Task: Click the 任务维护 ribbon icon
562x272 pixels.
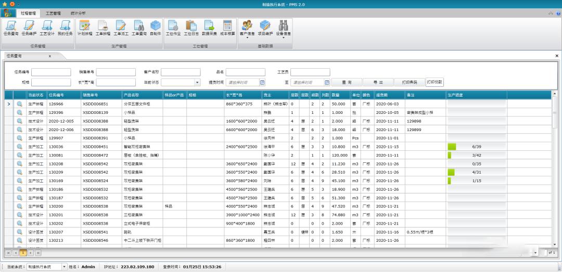Action: coord(28,28)
